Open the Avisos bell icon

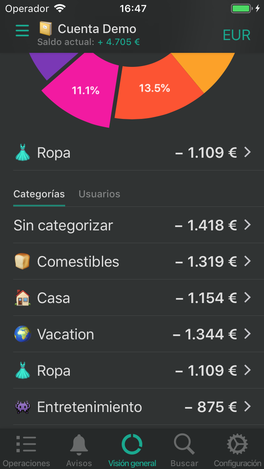(79, 445)
